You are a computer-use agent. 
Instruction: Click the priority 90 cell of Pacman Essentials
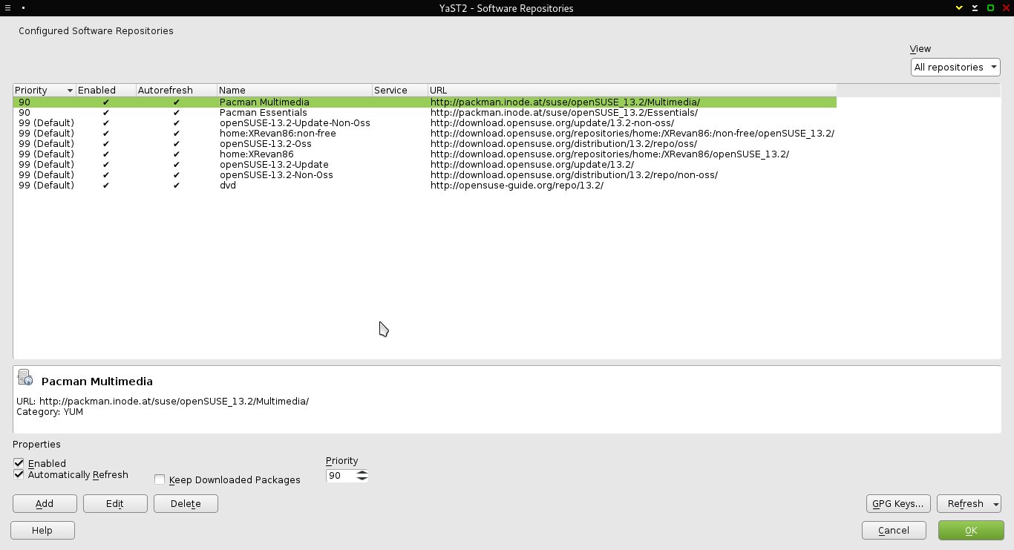(24, 112)
